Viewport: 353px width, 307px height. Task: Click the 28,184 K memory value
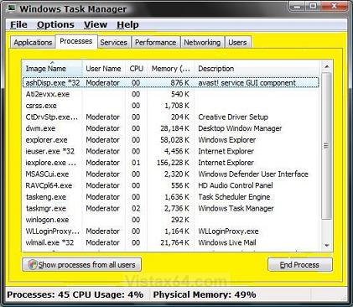click(x=175, y=128)
